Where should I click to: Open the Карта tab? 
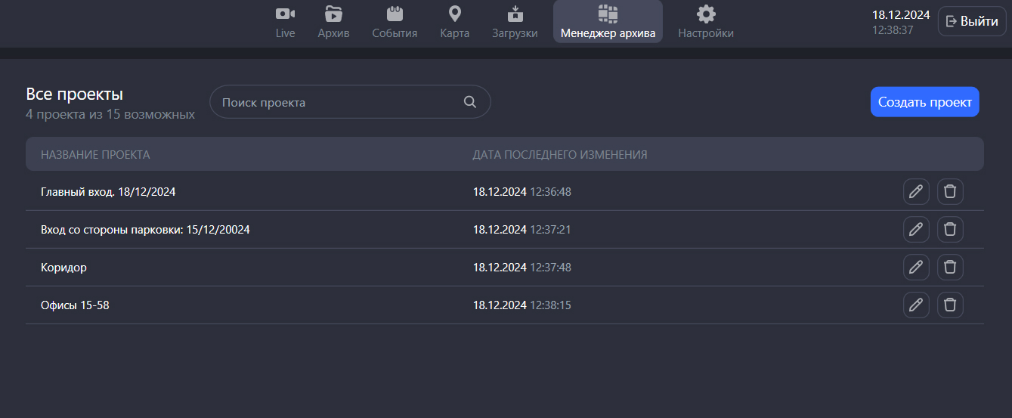[x=454, y=22]
